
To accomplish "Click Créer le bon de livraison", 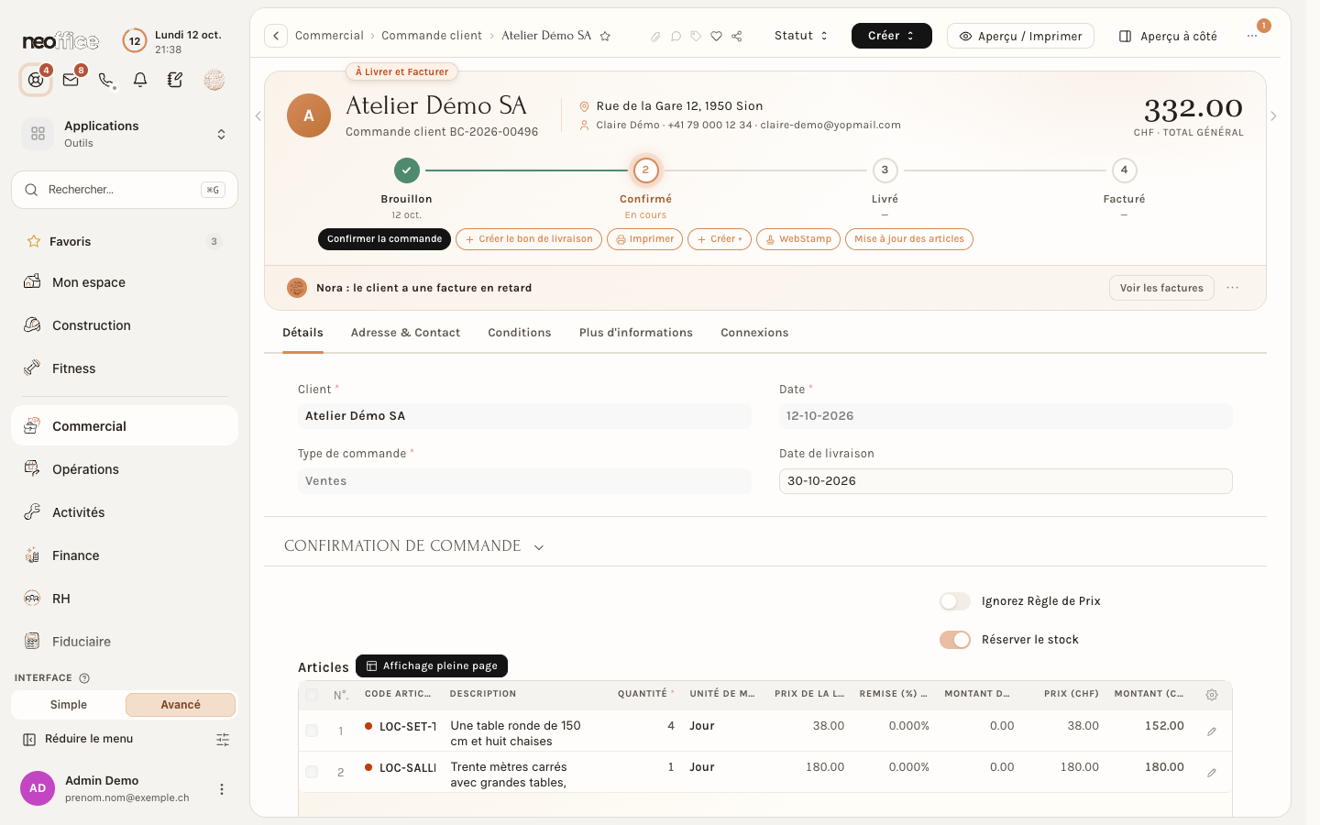I will (x=529, y=239).
